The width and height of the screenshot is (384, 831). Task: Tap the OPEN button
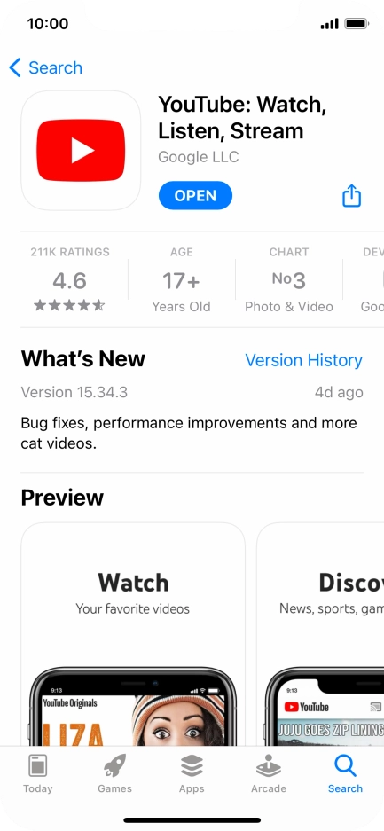coord(195,196)
